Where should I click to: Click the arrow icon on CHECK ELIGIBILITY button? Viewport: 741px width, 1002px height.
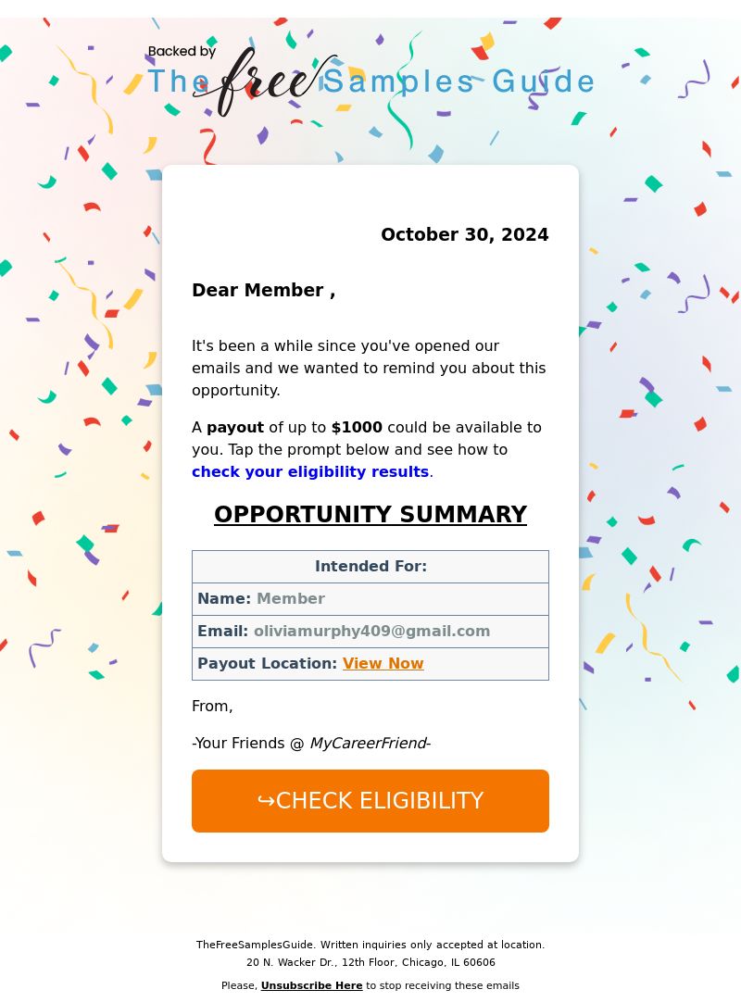coord(265,801)
